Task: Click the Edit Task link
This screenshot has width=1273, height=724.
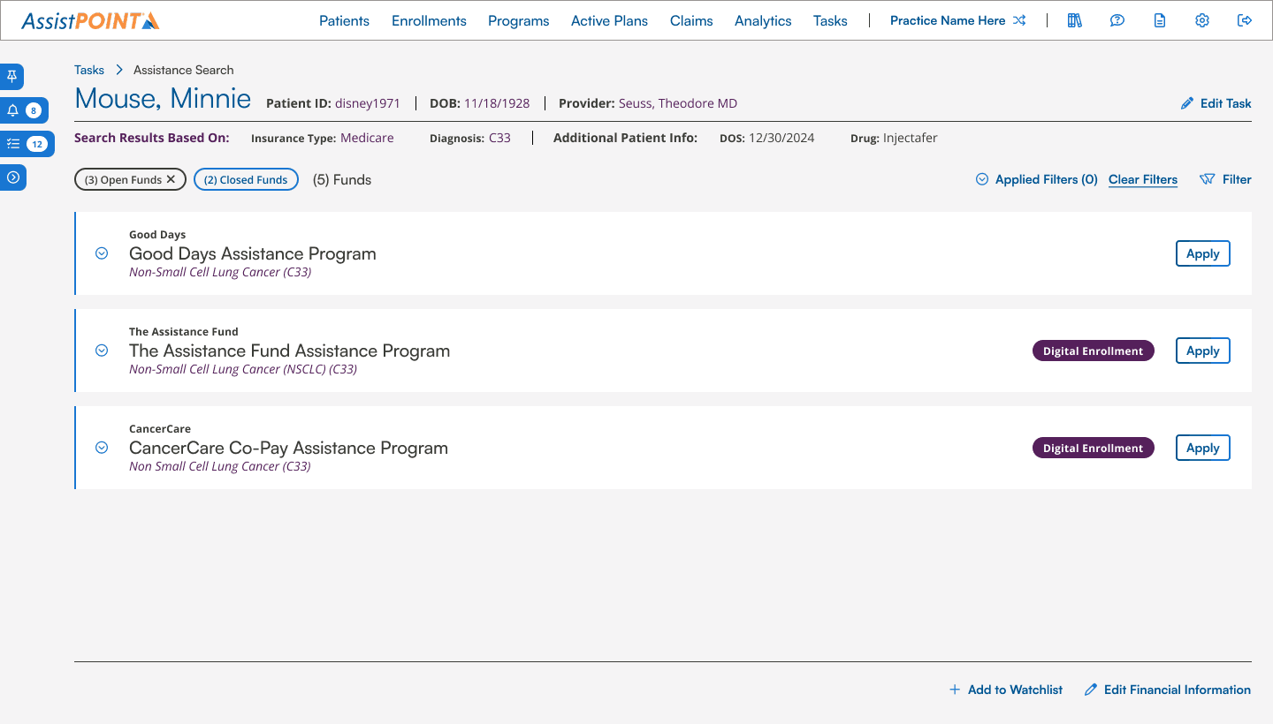Action: [x=1225, y=103]
